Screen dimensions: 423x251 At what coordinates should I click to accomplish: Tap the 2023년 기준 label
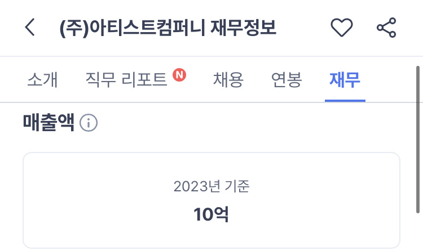pyautogui.click(x=211, y=187)
